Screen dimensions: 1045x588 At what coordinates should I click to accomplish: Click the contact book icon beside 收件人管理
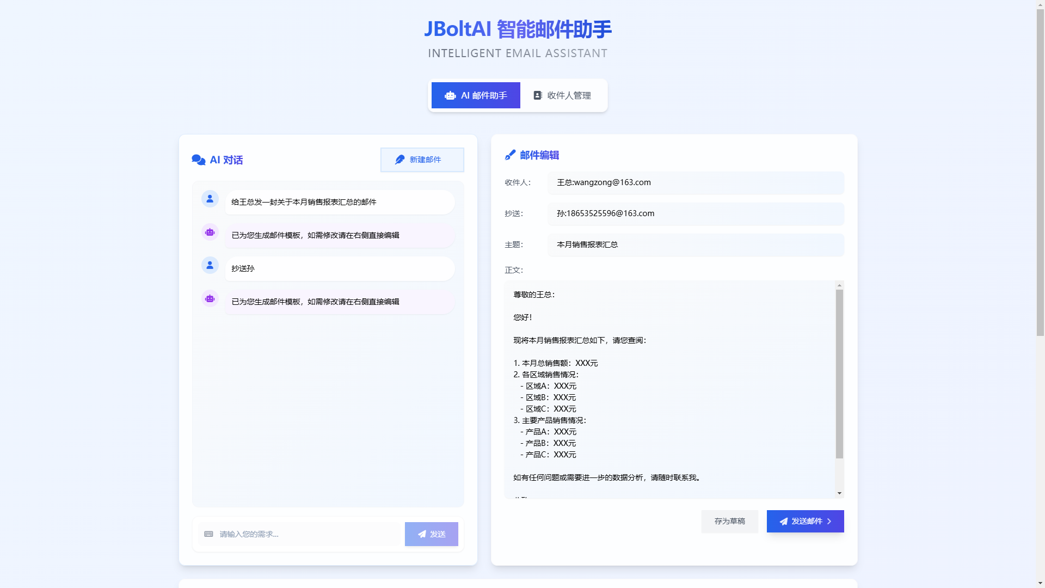pyautogui.click(x=538, y=95)
